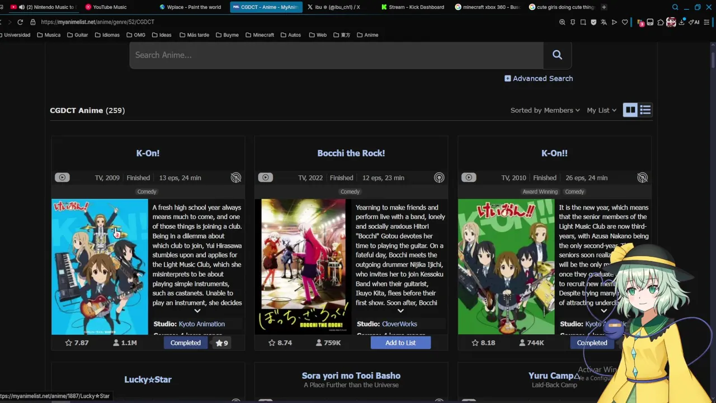Click the browser address bar URL

click(x=97, y=22)
